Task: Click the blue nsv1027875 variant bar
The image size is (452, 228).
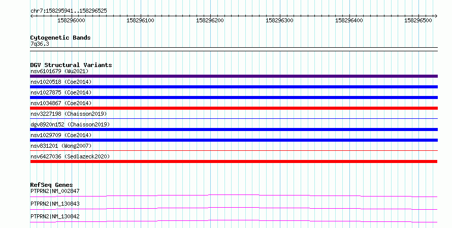Action: pyautogui.click(x=234, y=97)
